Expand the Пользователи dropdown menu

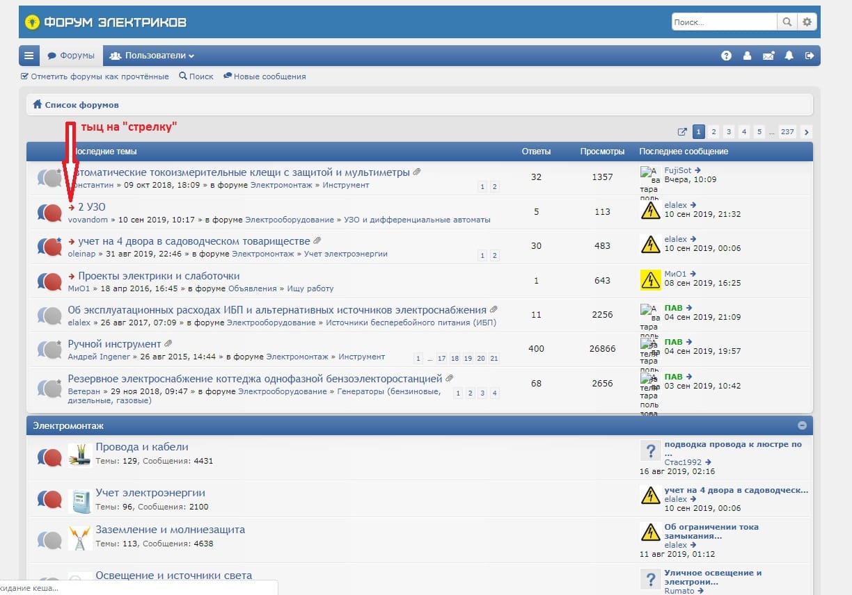(x=152, y=56)
